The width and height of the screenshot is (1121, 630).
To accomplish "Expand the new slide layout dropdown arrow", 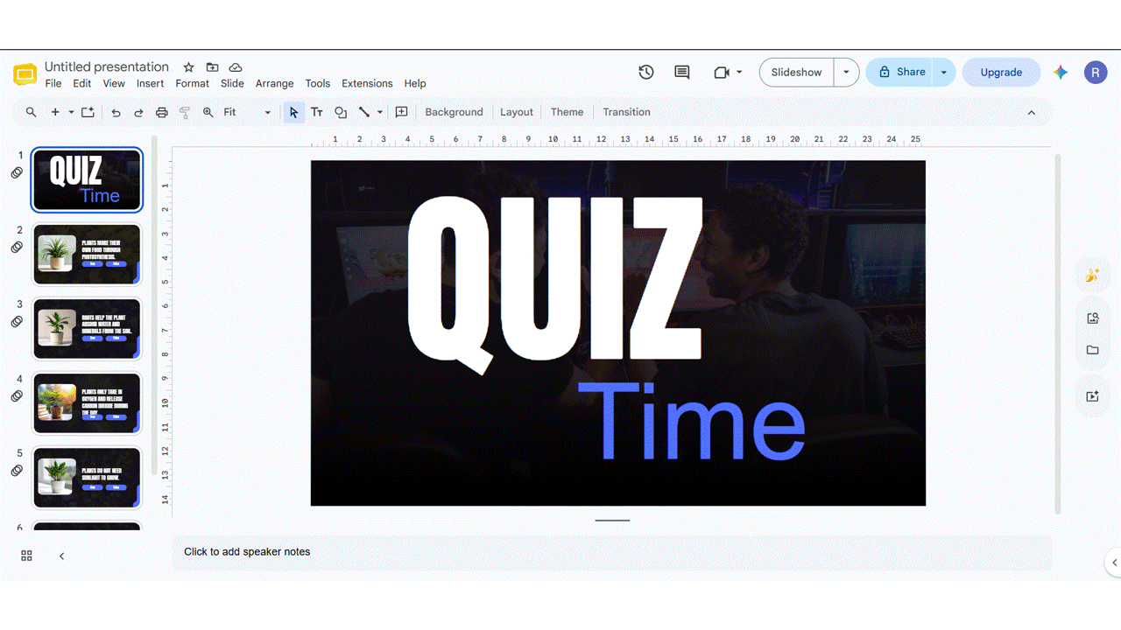I will [x=71, y=112].
